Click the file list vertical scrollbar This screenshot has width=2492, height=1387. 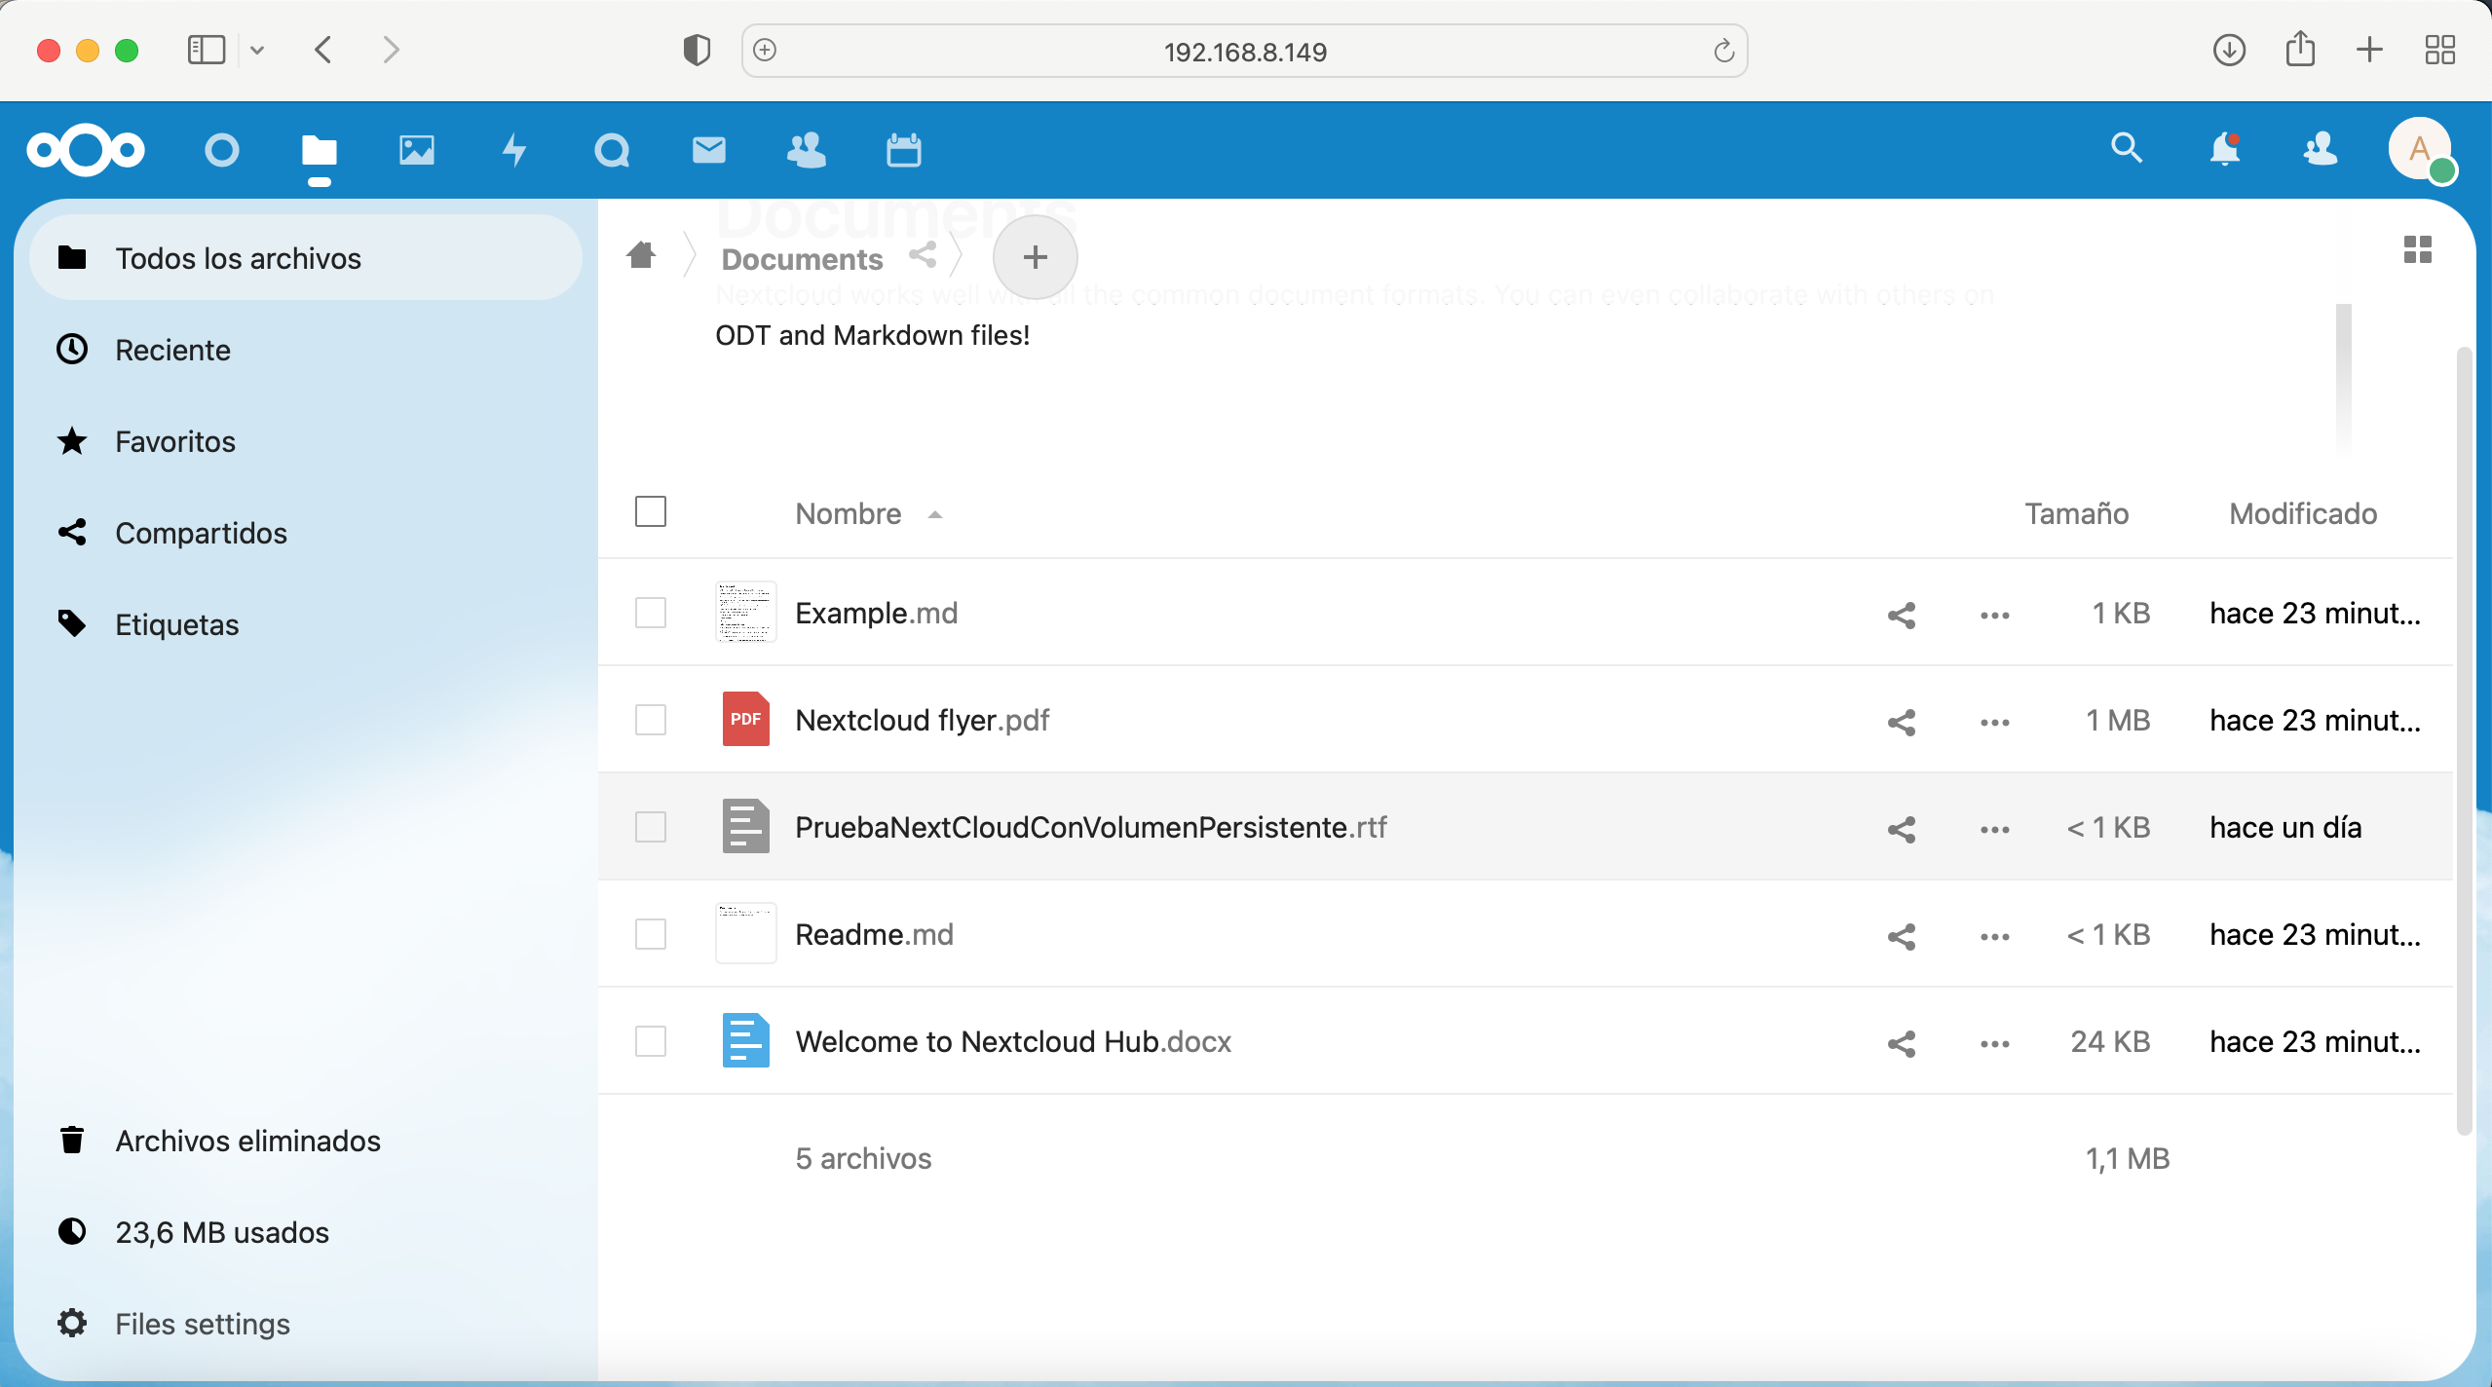click(2465, 740)
